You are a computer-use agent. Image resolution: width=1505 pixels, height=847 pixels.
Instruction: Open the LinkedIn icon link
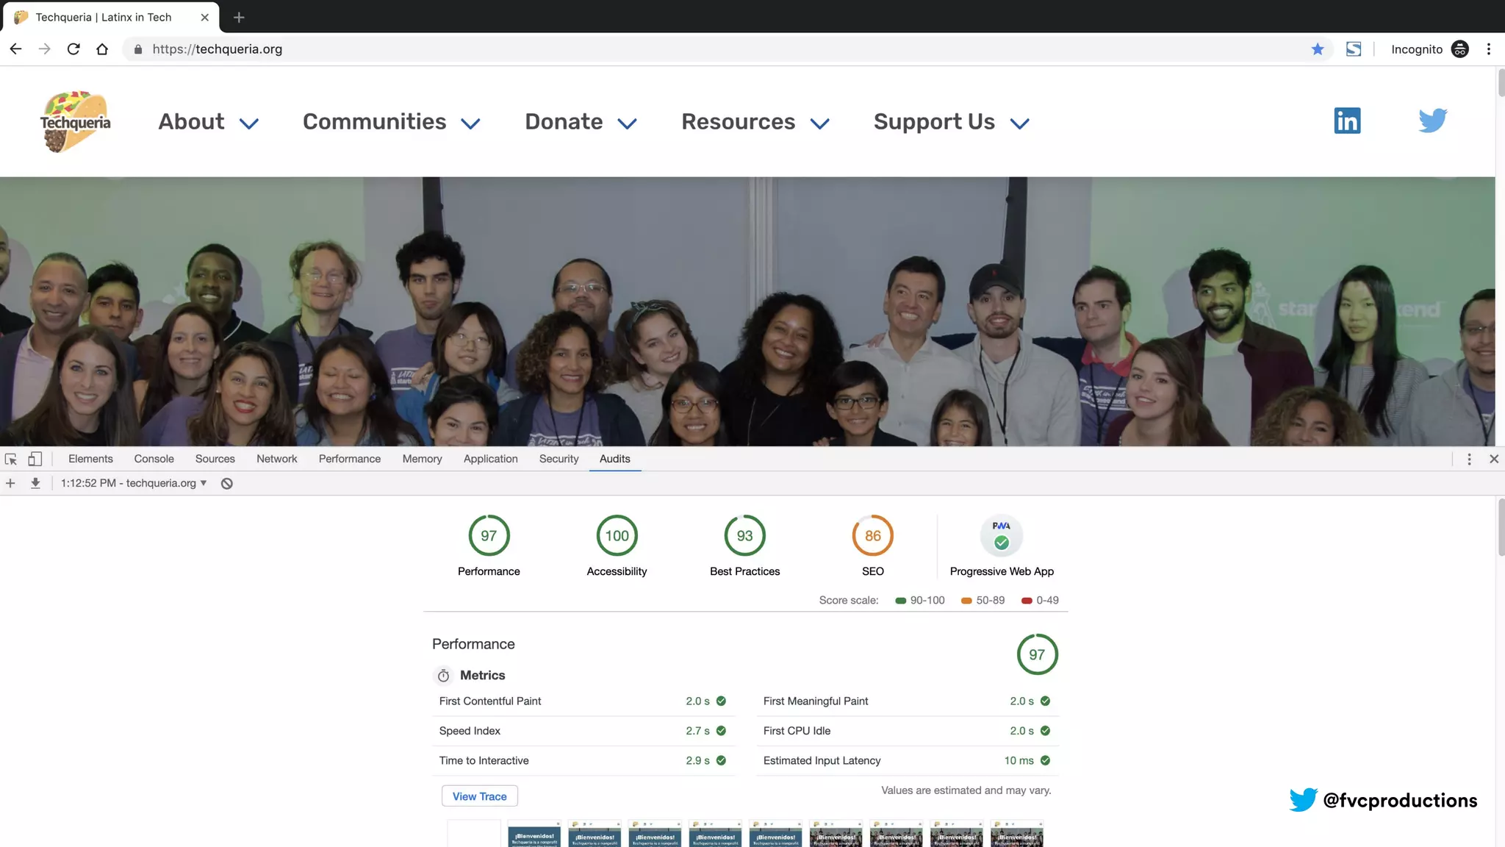pos(1347,121)
